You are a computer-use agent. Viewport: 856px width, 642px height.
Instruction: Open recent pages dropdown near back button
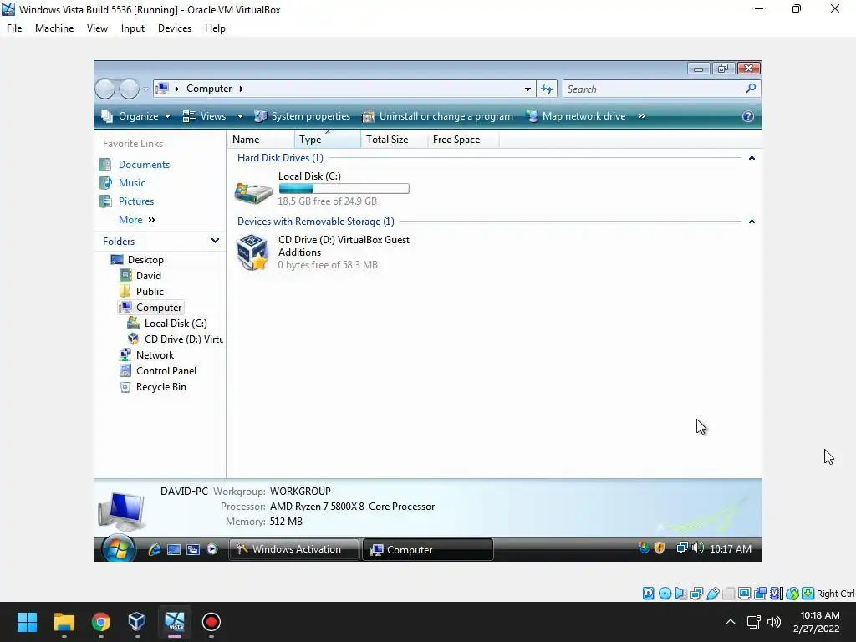click(x=145, y=89)
